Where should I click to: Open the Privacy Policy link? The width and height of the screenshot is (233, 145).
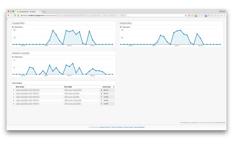point(129,127)
